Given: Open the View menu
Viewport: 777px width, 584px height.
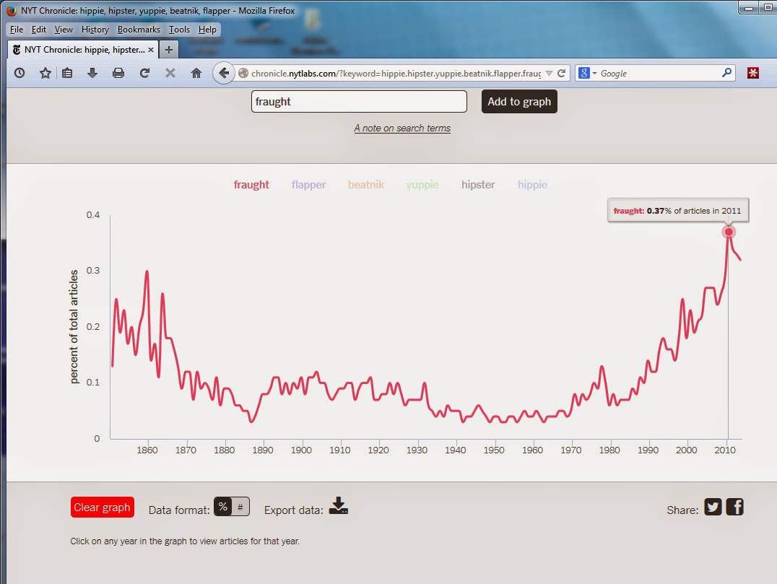Looking at the screenshot, I should coord(64,29).
